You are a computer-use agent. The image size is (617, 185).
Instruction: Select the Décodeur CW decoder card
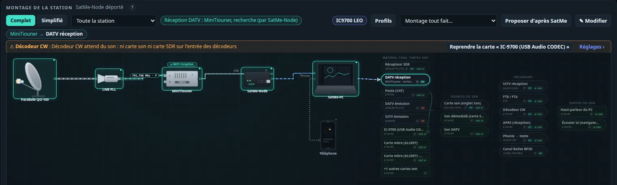tap(524, 112)
